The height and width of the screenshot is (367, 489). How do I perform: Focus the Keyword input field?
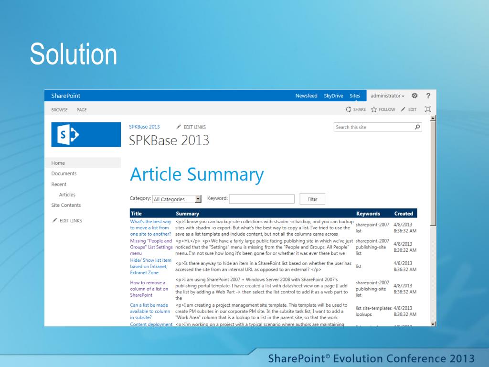[x=262, y=199]
